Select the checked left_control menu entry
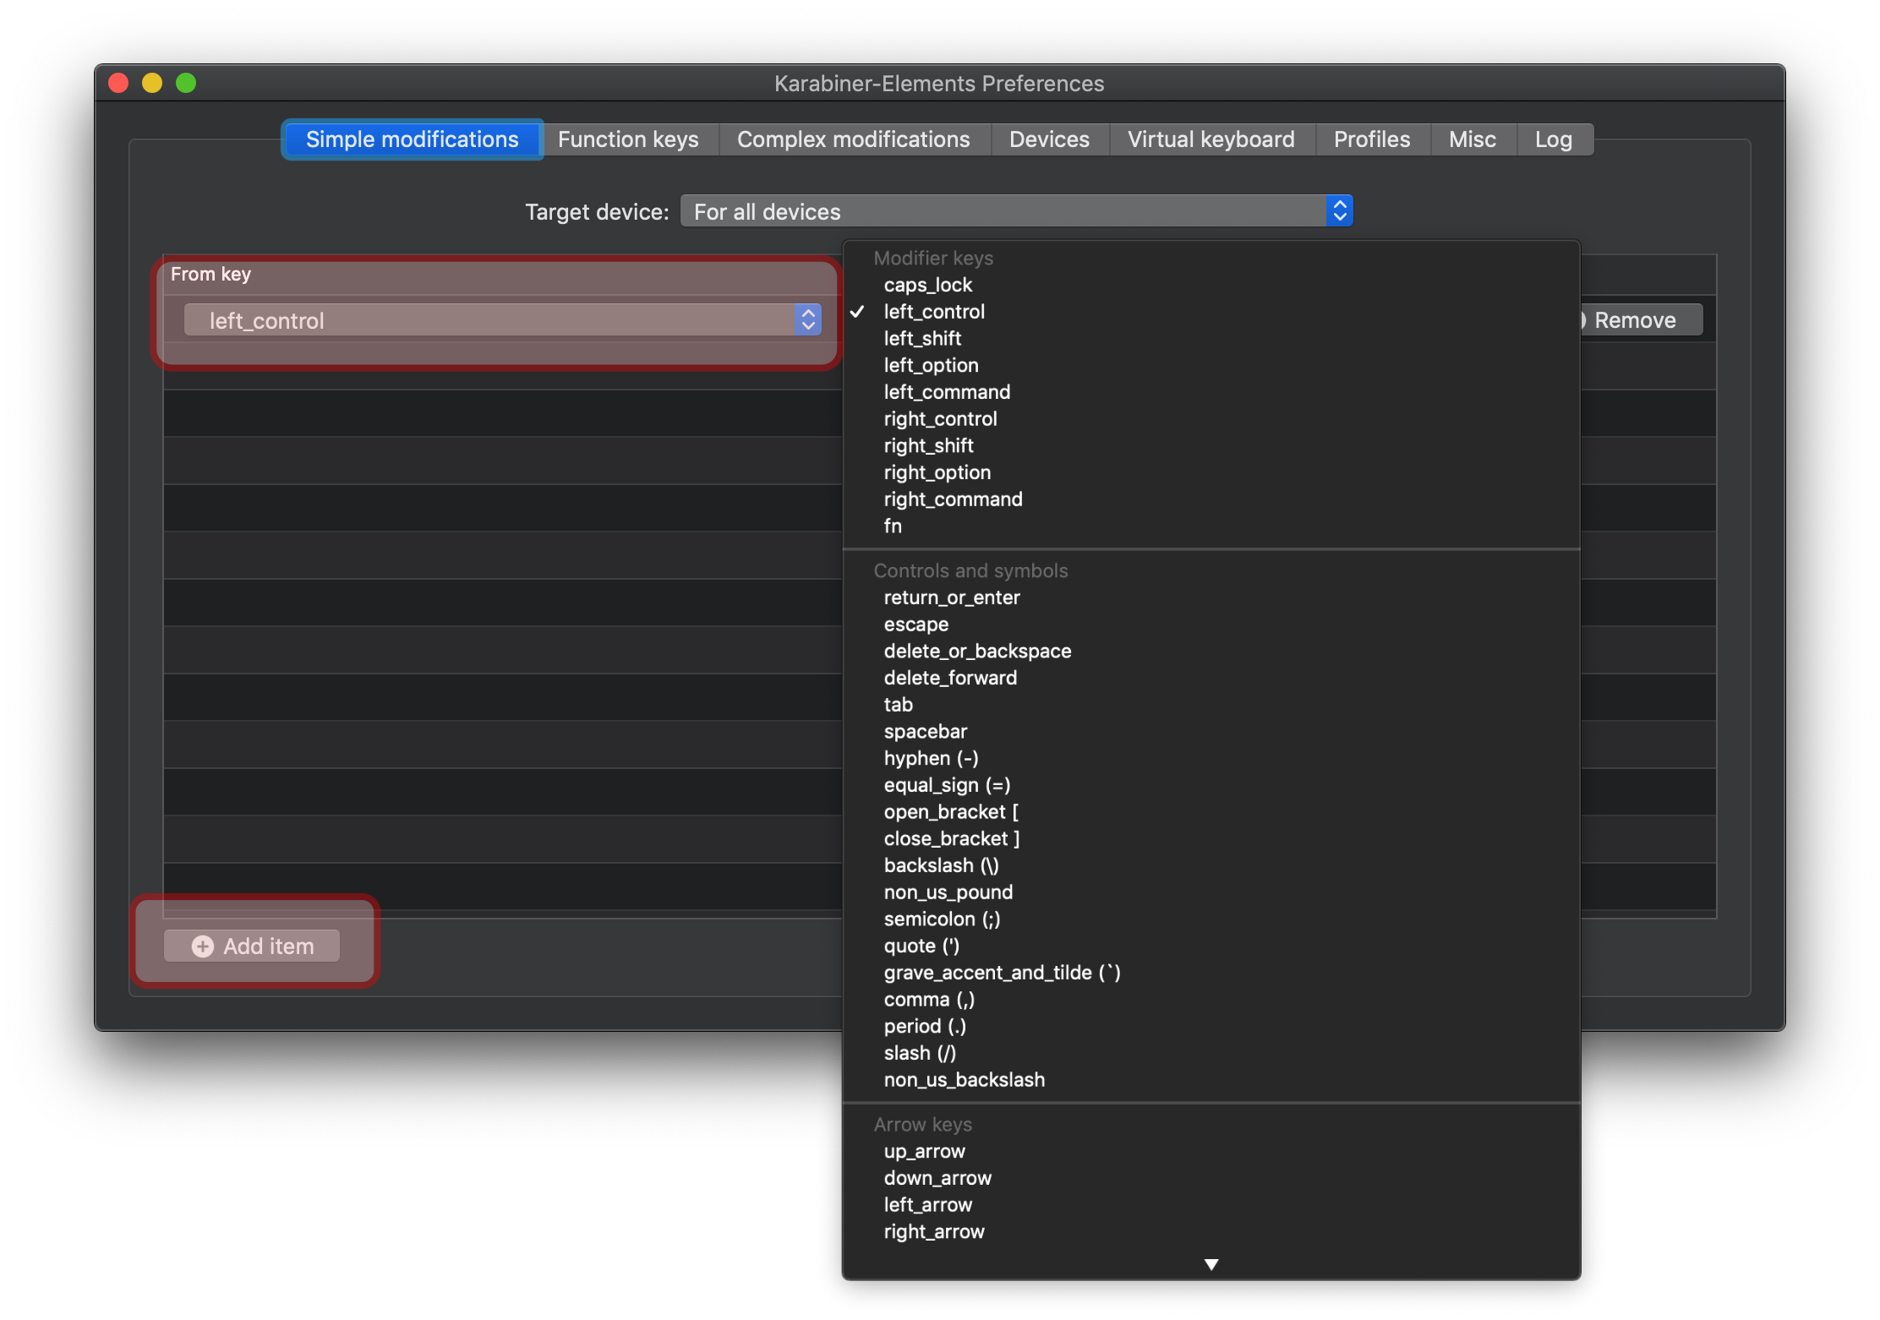 click(x=1211, y=312)
